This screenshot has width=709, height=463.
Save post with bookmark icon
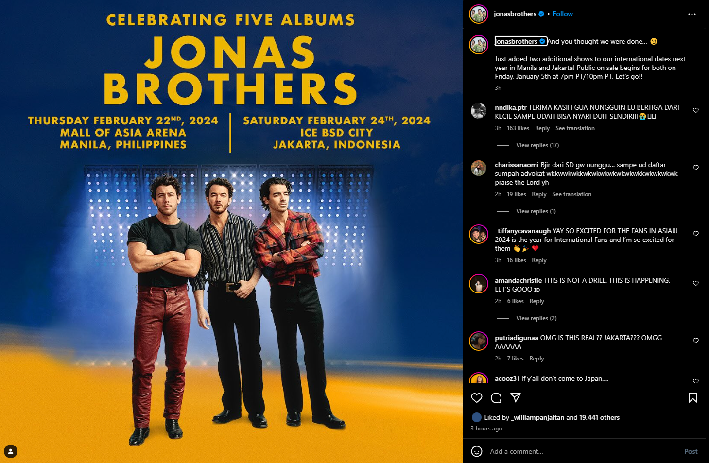(693, 398)
